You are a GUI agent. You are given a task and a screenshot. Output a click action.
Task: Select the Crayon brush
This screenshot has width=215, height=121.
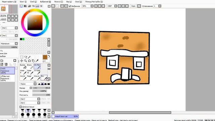37,78
